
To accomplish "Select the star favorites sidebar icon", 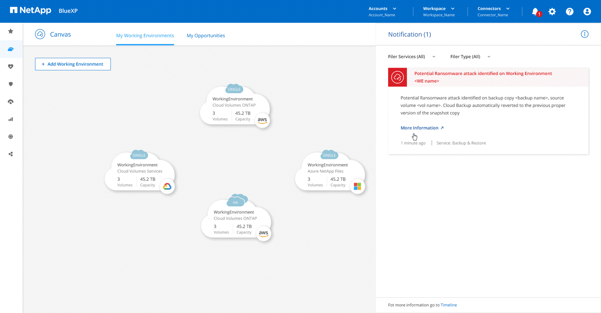I will click(11, 31).
